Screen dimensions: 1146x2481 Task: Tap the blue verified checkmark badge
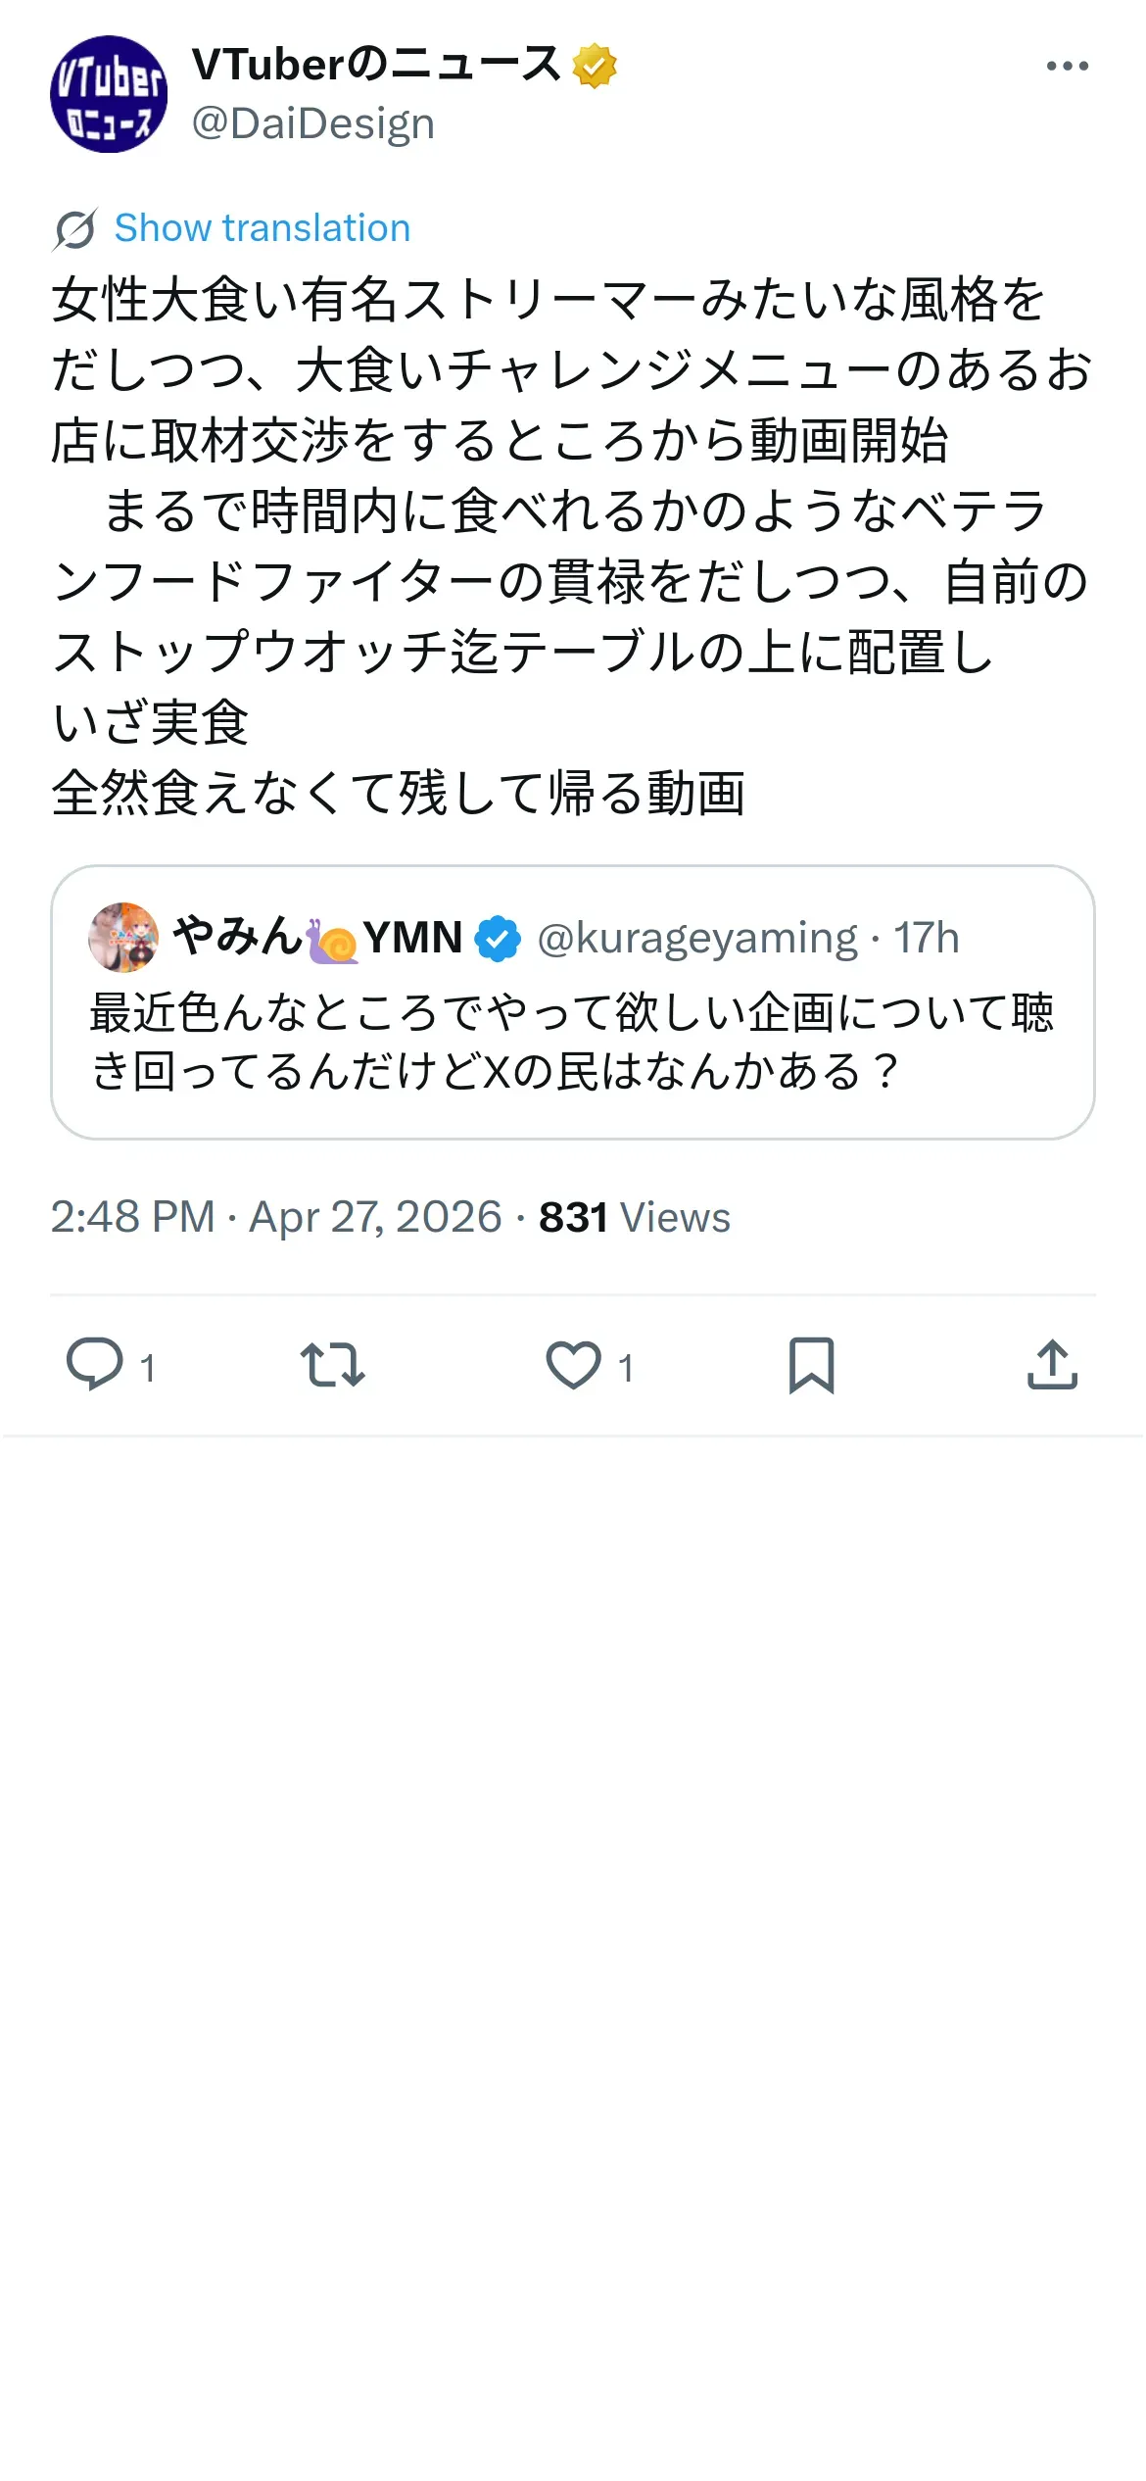point(499,938)
